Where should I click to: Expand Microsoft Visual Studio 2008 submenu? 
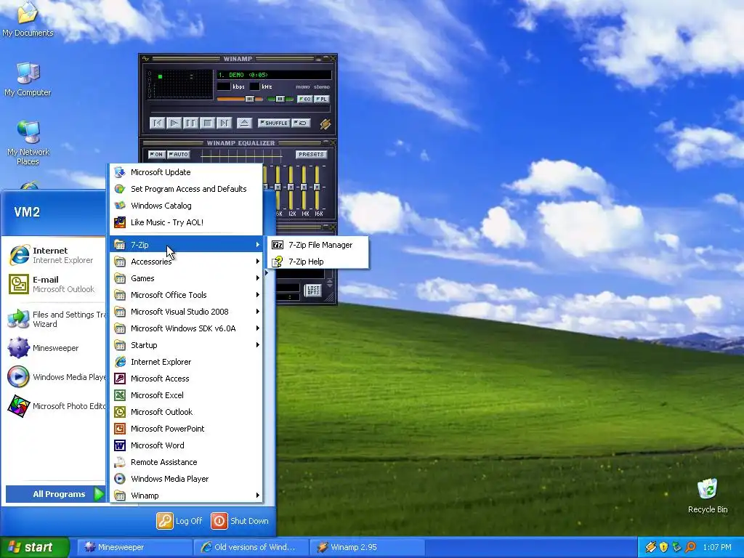[x=187, y=312]
